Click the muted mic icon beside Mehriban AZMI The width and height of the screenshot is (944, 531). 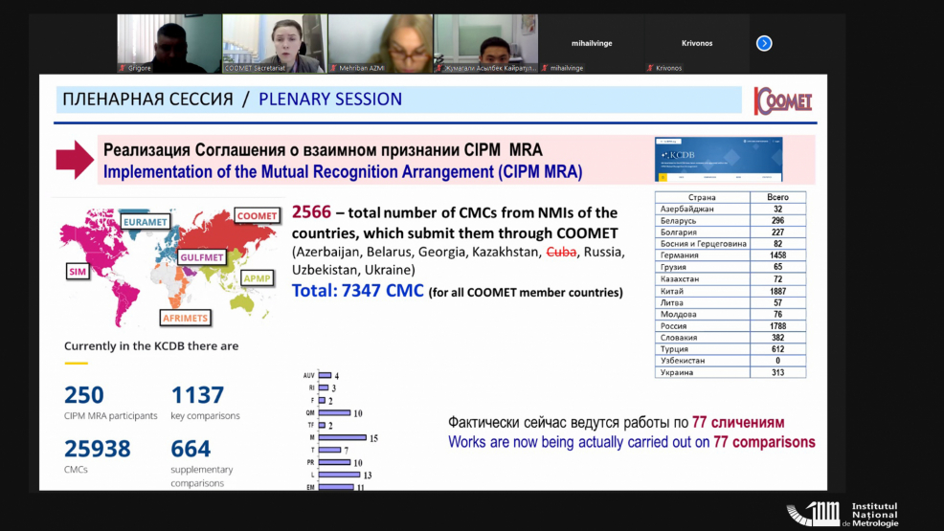333,68
